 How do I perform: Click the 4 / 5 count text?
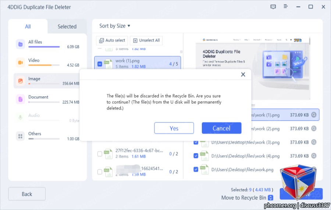(174, 64)
